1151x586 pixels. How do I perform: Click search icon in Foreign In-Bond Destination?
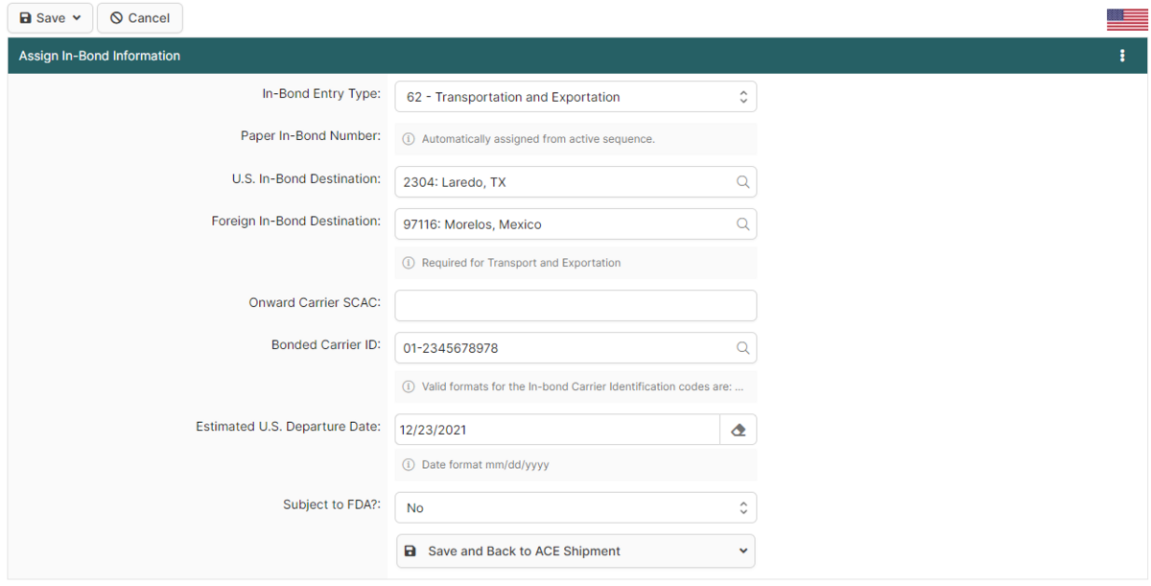pyautogui.click(x=742, y=224)
